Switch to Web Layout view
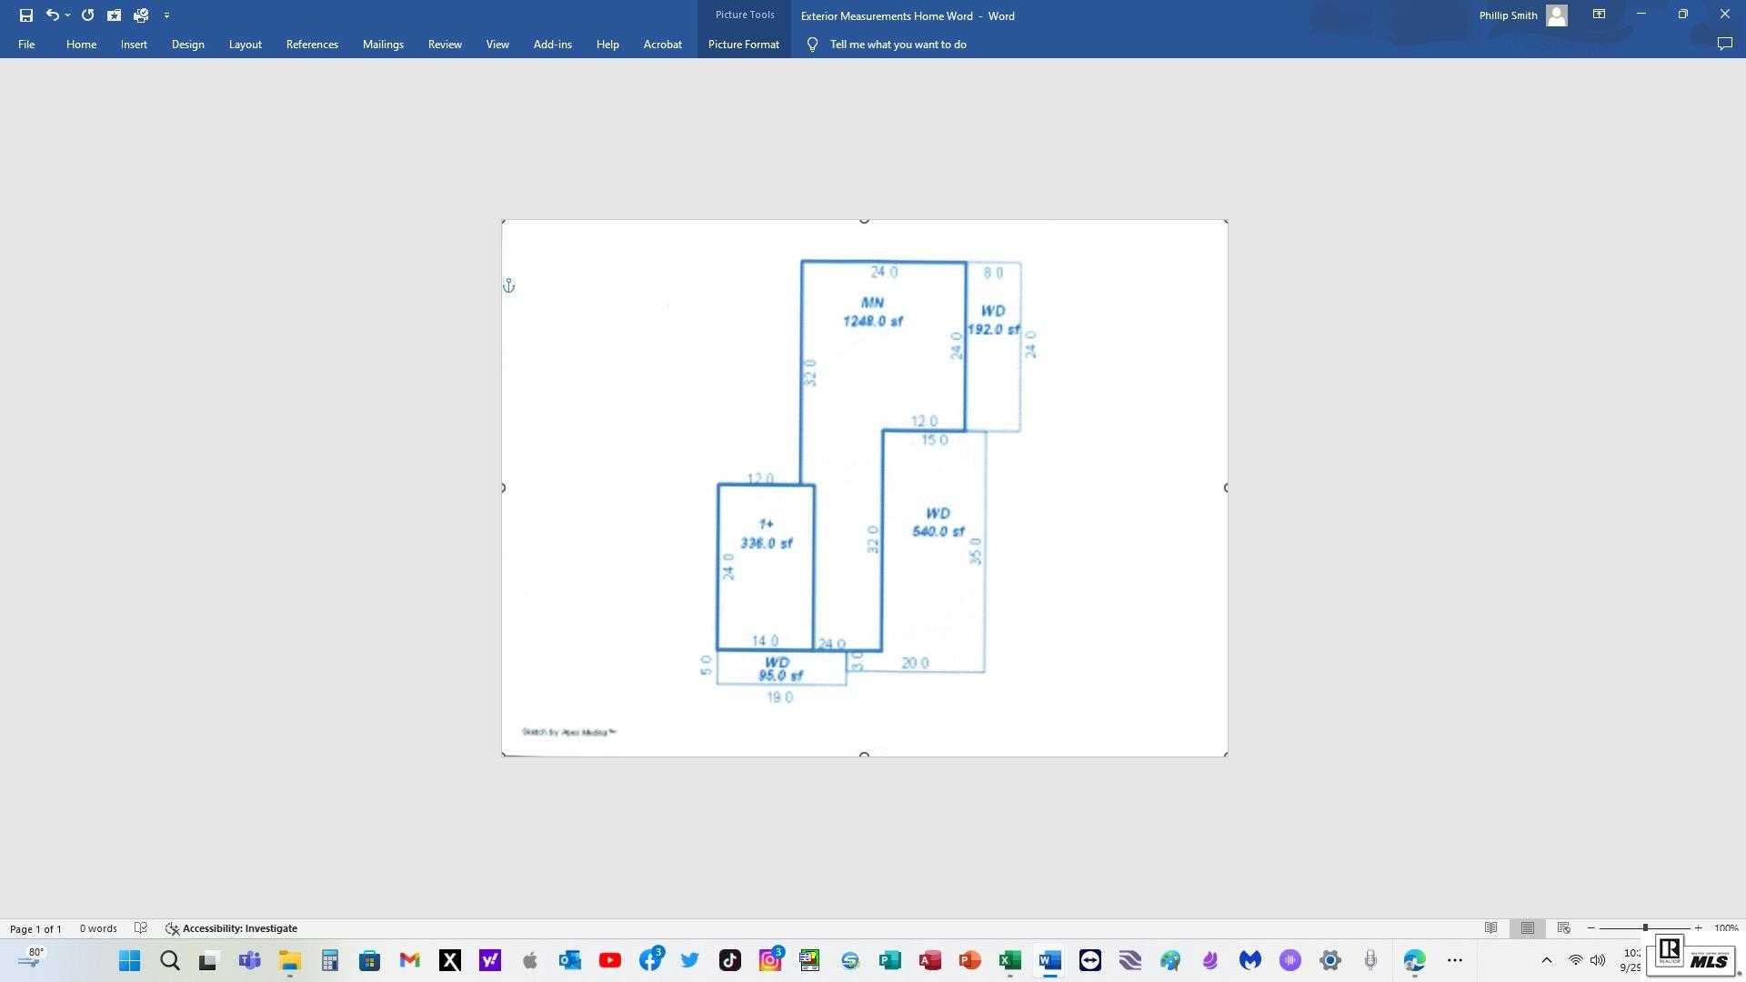This screenshot has height=982, width=1746. coord(1564,928)
